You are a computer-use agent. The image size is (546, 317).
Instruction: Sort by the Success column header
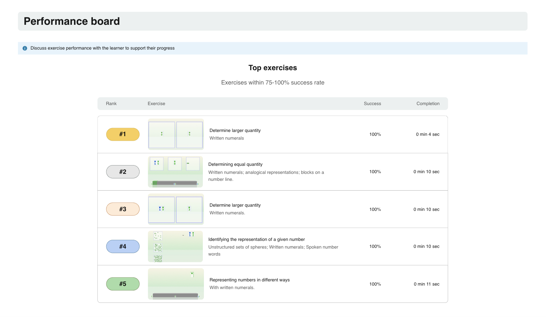(372, 104)
